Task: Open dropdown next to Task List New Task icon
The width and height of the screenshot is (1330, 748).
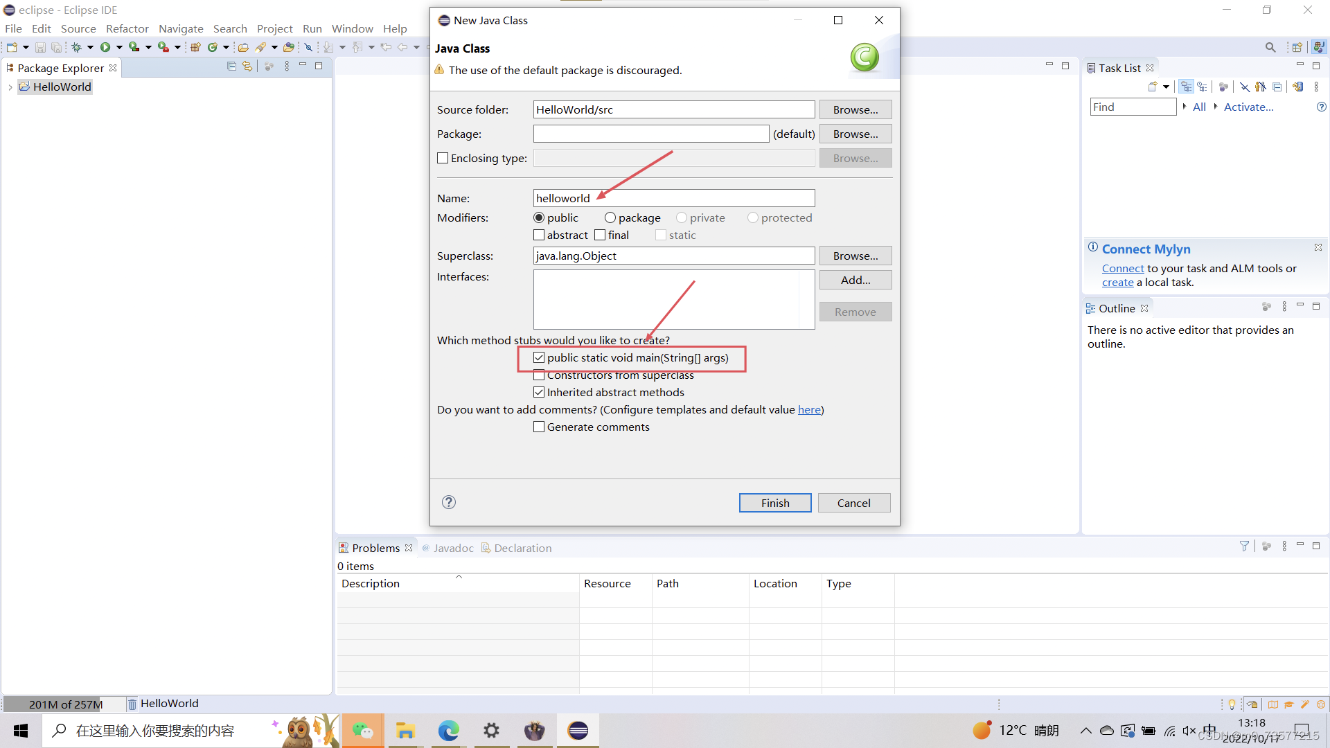Action: point(1167,87)
